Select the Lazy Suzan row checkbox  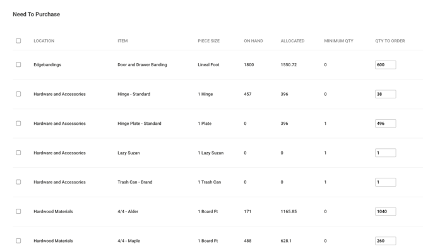(x=18, y=153)
